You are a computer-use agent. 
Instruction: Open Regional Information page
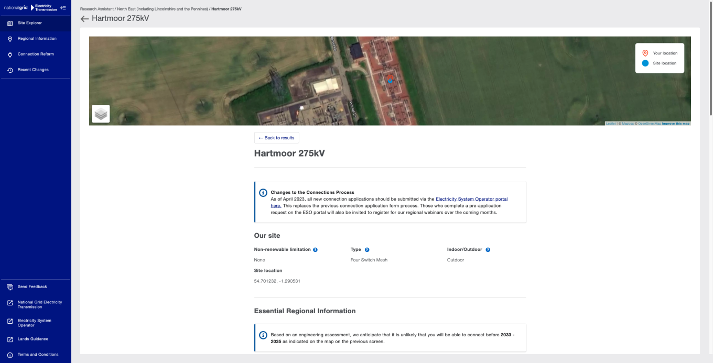point(37,39)
